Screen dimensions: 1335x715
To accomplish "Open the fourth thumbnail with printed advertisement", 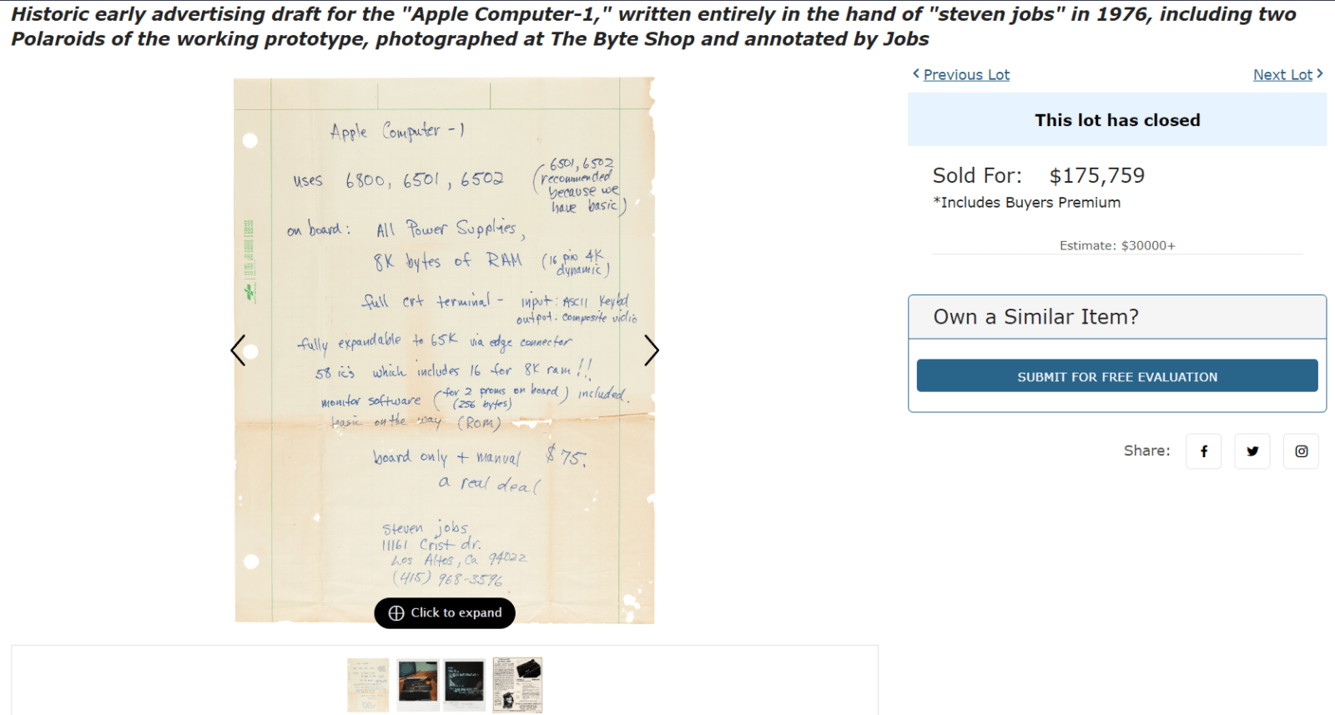I will [x=517, y=685].
